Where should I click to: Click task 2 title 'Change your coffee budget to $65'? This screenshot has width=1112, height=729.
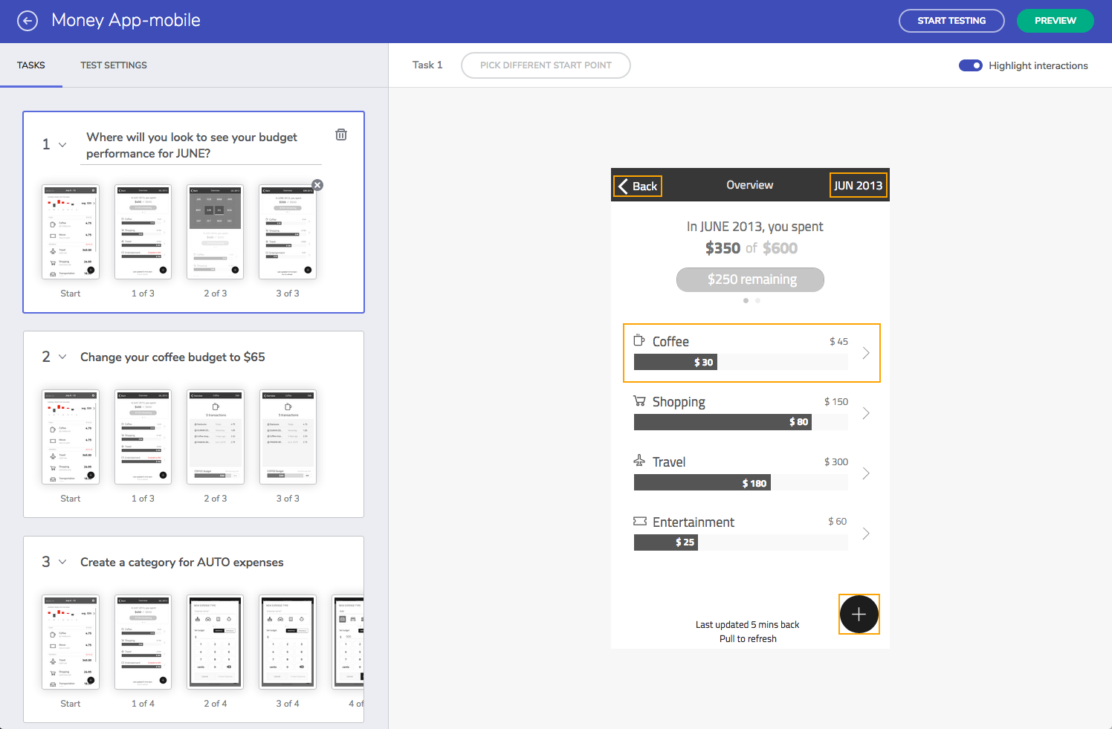172,357
